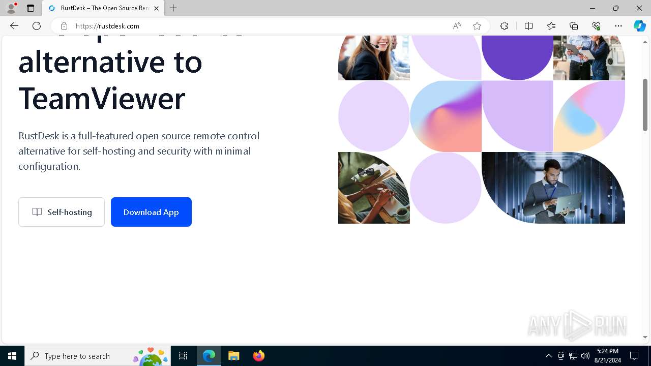Open the volume speaker icon
The image size is (651, 366).
(x=585, y=356)
